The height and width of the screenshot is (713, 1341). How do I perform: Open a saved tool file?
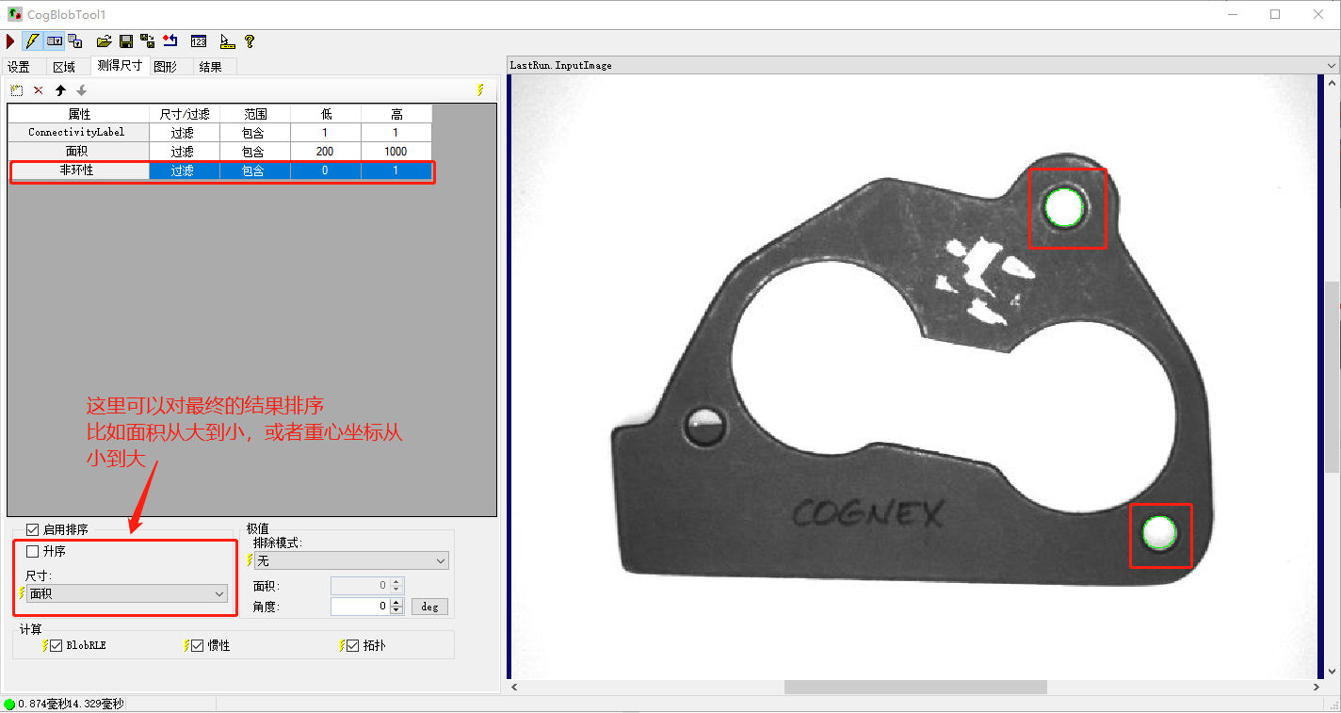(105, 41)
